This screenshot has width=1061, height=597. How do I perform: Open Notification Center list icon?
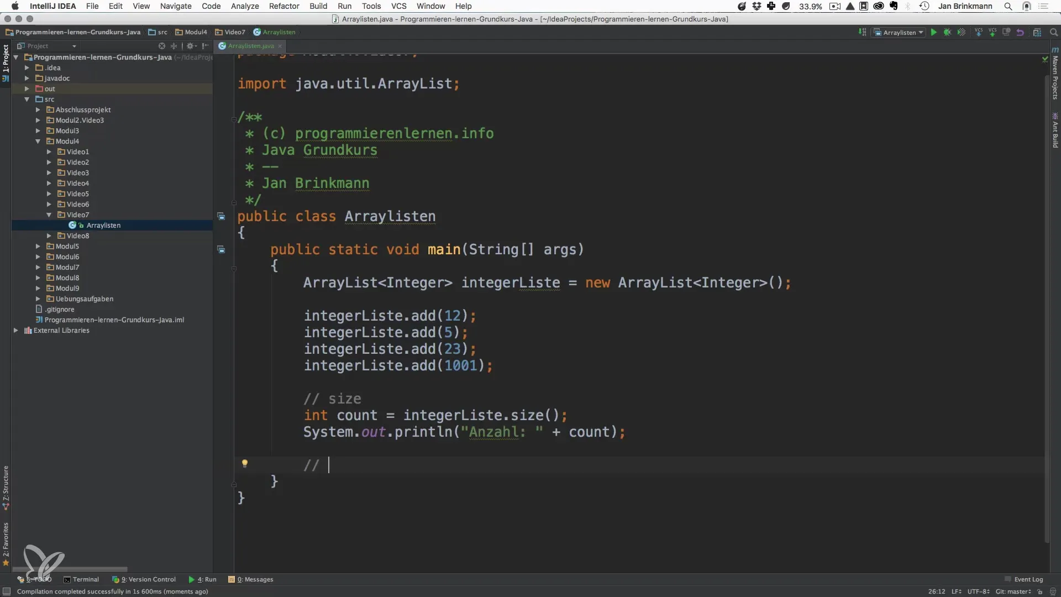tap(1044, 6)
